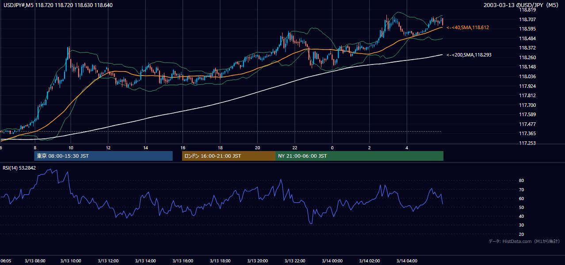The height and width of the screenshot is (265, 565).
Task: Click the 3/13 22:00 time axis label
Action: pos(294,261)
